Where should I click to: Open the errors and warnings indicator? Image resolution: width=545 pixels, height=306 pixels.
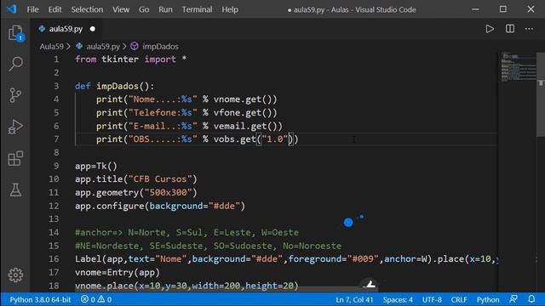(96, 299)
